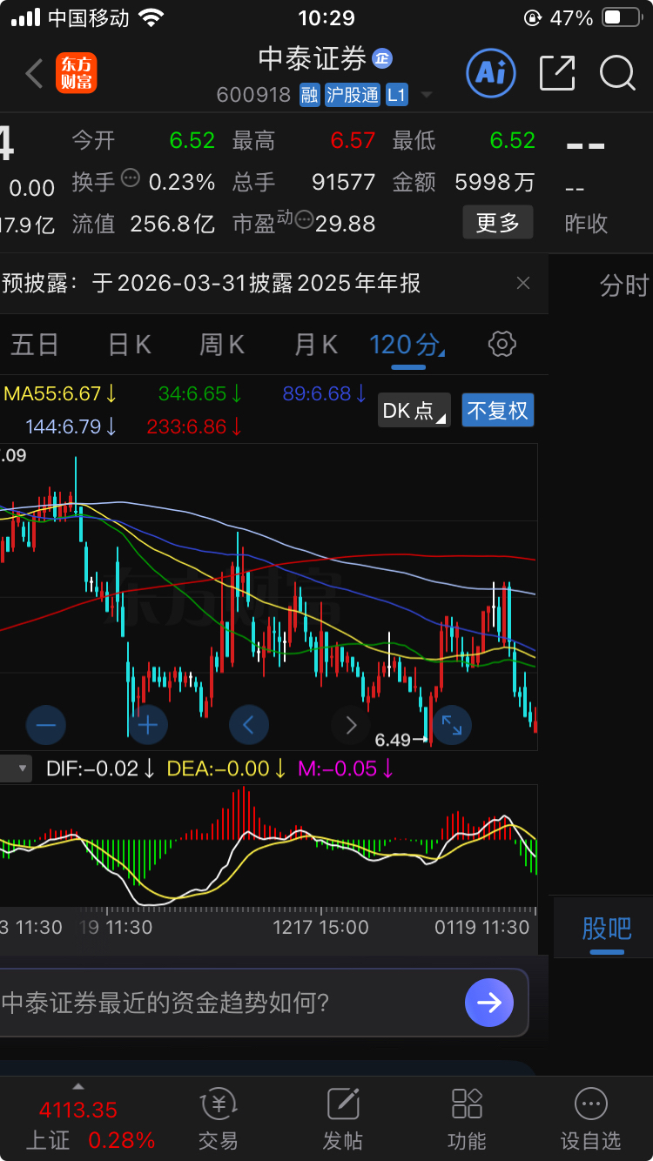Screen dimensions: 653x1161
Task: Tap the 总手 91577 value
Action: [x=344, y=182]
